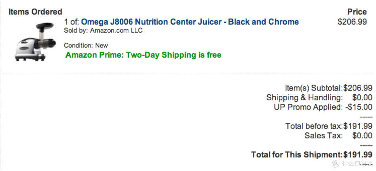The width and height of the screenshot is (376, 171).
Task: Click the "1 of:" quantity text
Action: coord(72,22)
